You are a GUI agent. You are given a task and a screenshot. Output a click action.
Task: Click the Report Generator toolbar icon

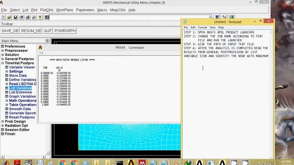coord(34,17)
